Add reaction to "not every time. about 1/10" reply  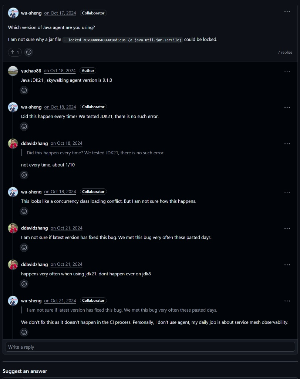click(x=24, y=175)
